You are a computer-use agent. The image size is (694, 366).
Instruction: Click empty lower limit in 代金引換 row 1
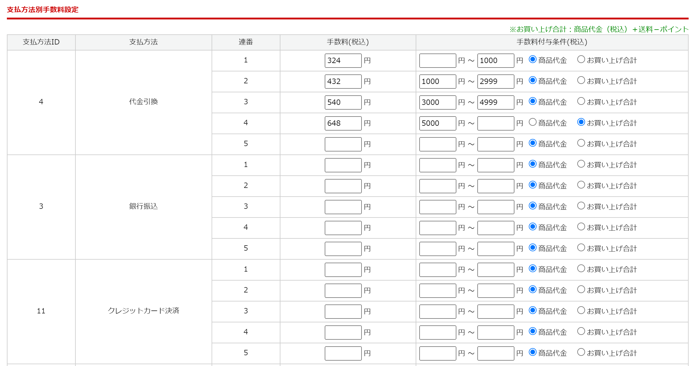coord(438,61)
